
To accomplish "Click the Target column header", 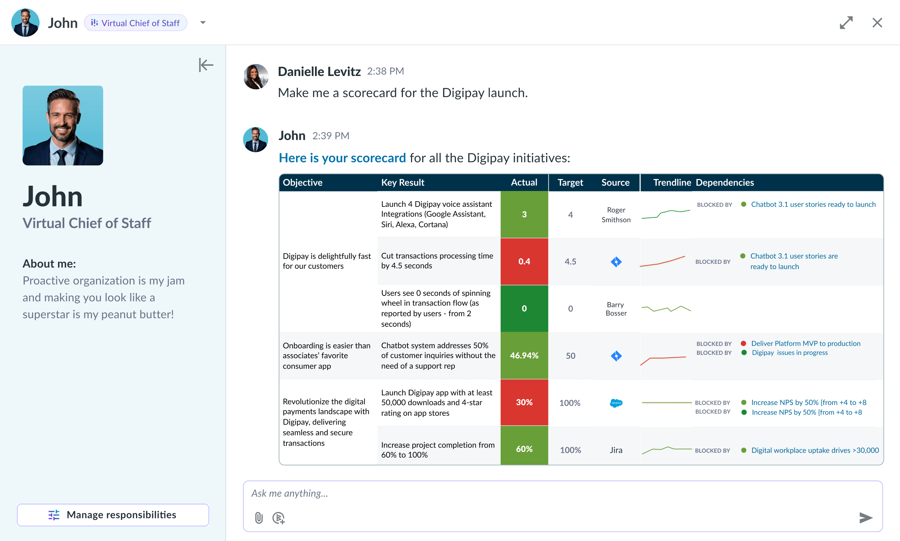I will click(x=570, y=182).
